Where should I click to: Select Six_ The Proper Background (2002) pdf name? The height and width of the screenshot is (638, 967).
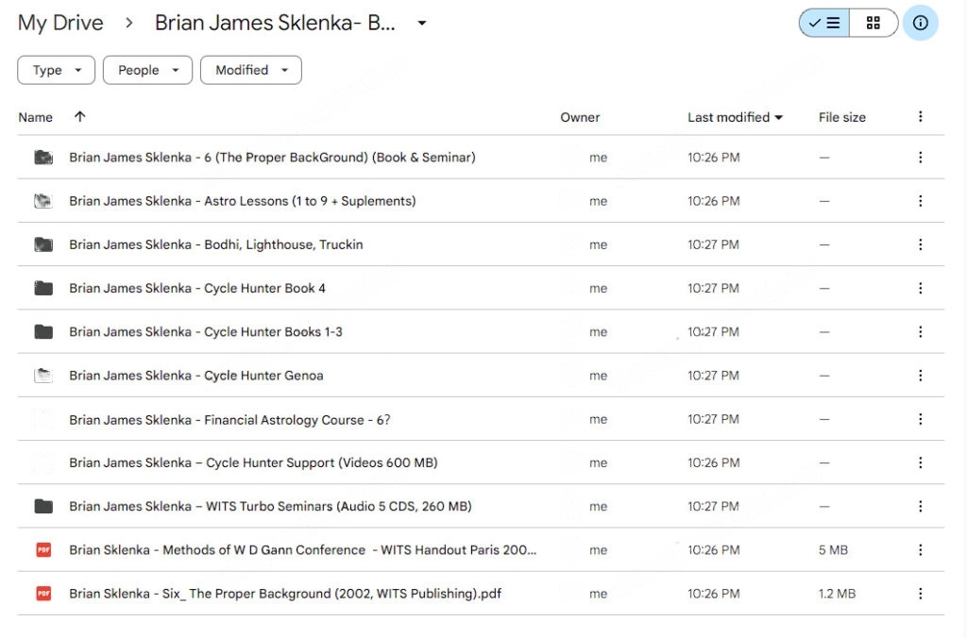point(285,594)
